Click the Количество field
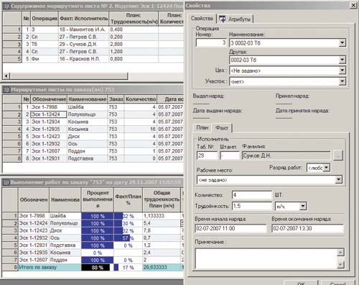The height and width of the screenshot is (285, 359). pos(252,195)
